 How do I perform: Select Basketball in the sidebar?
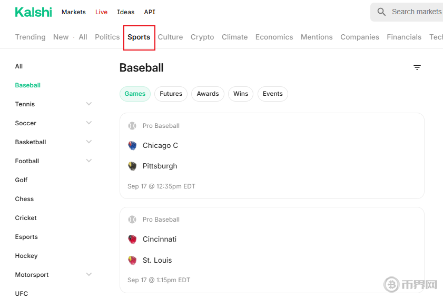click(x=31, y=142)
